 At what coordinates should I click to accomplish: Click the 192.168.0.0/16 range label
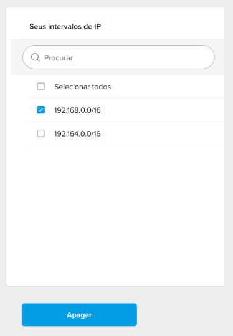click(77, 110)
